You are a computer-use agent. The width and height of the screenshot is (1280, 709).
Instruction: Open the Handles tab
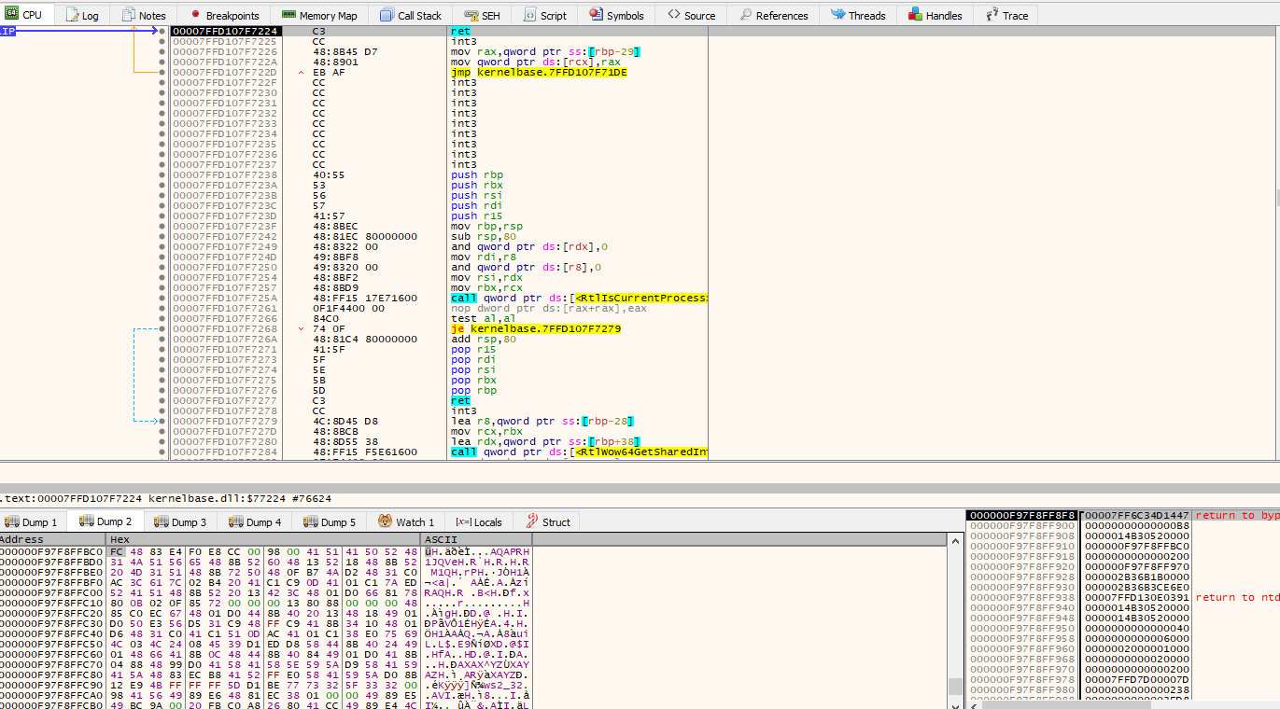pos(935,15)
